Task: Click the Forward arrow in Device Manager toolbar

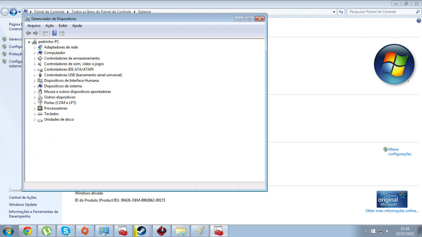Action: pos(35,33)
